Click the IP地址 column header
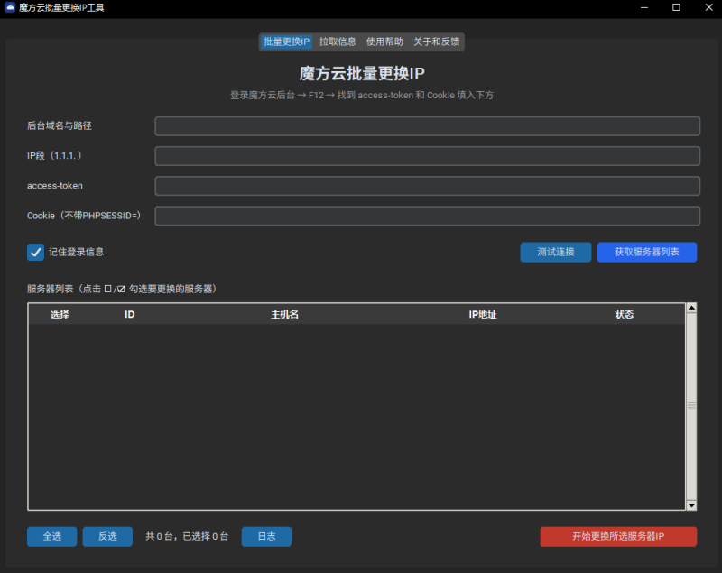Image resolution: width=722 pixels, height=573 pixels. pyautogui.click(x=483, y=314)
